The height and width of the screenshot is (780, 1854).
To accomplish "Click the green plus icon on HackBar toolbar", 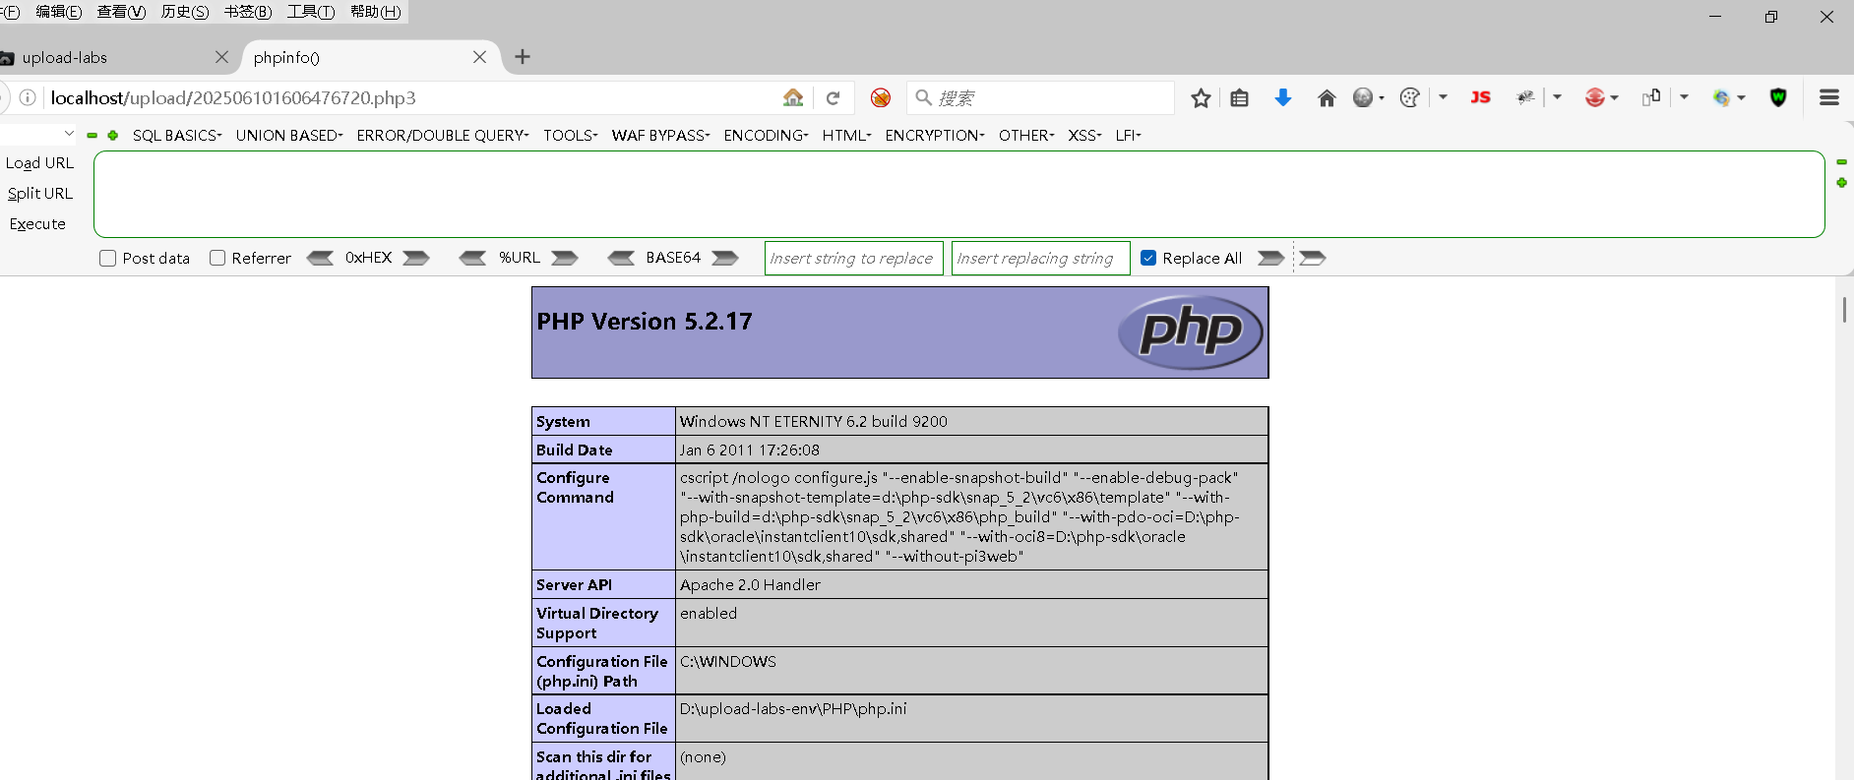I will 113,136.
